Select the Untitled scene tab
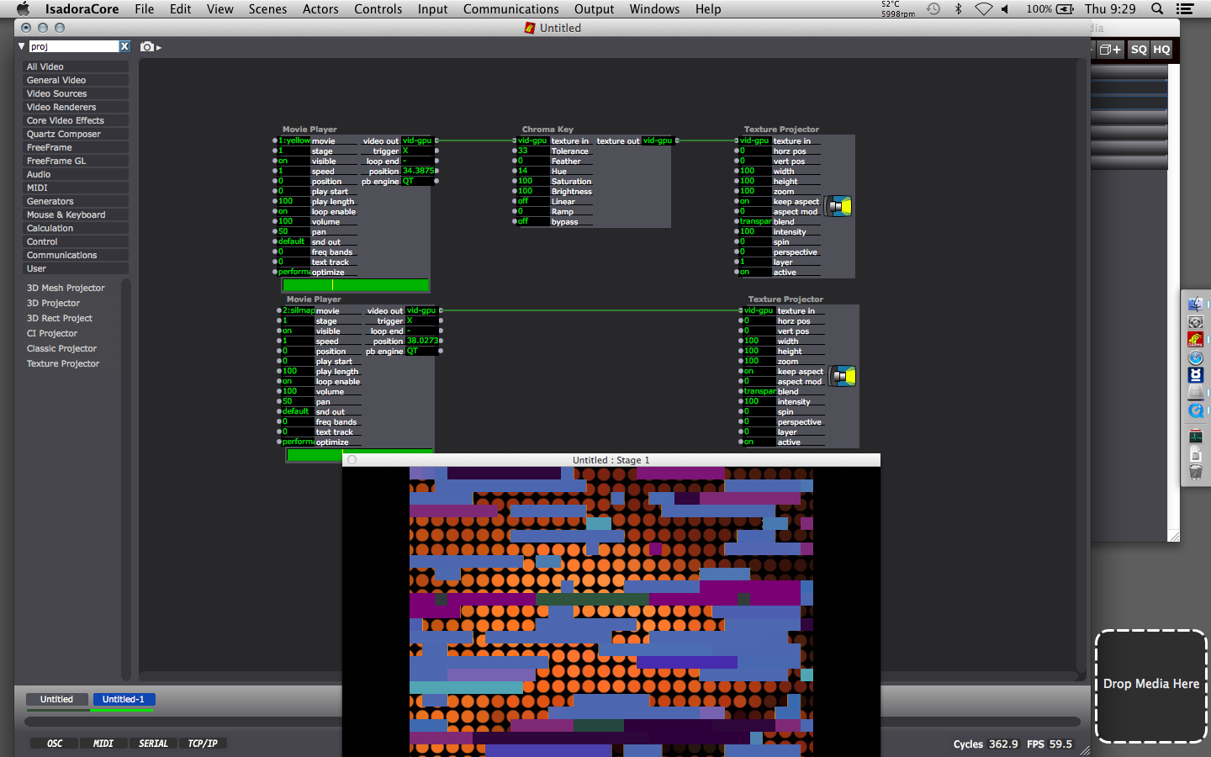The image size is (1211, 757). click(x=56, y=700)
